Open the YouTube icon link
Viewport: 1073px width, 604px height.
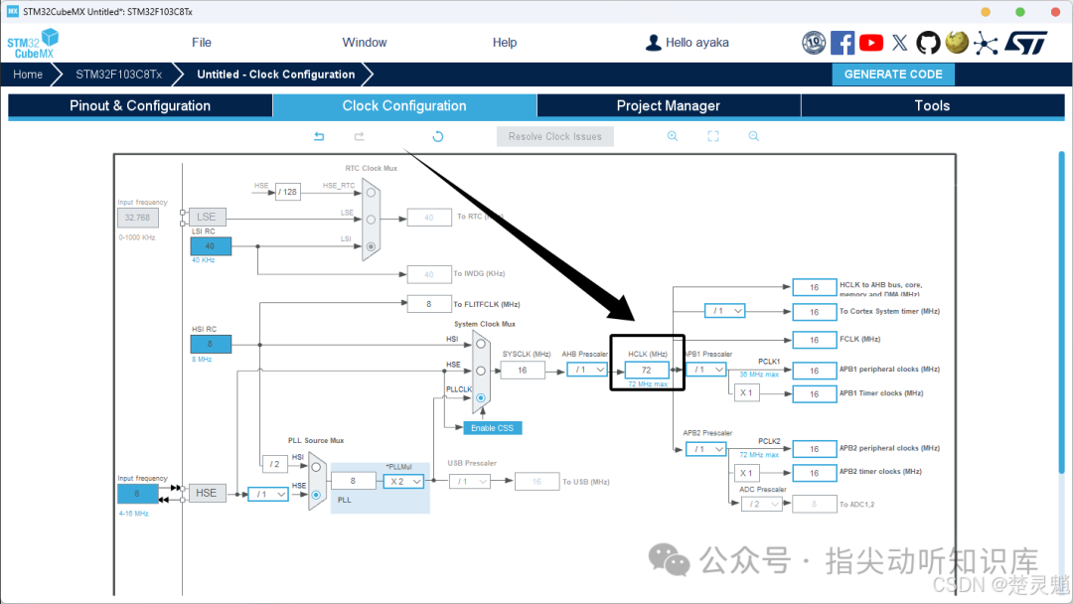[871, 43]
